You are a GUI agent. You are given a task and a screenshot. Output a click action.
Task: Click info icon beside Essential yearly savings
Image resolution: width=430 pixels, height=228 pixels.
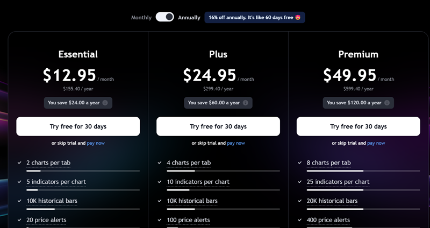click(x=105, y=103)
